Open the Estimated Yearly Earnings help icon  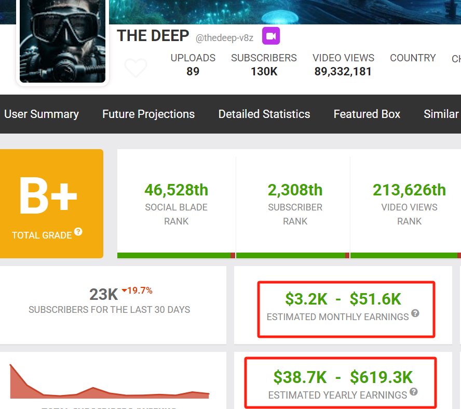click(x=414, y=392)
